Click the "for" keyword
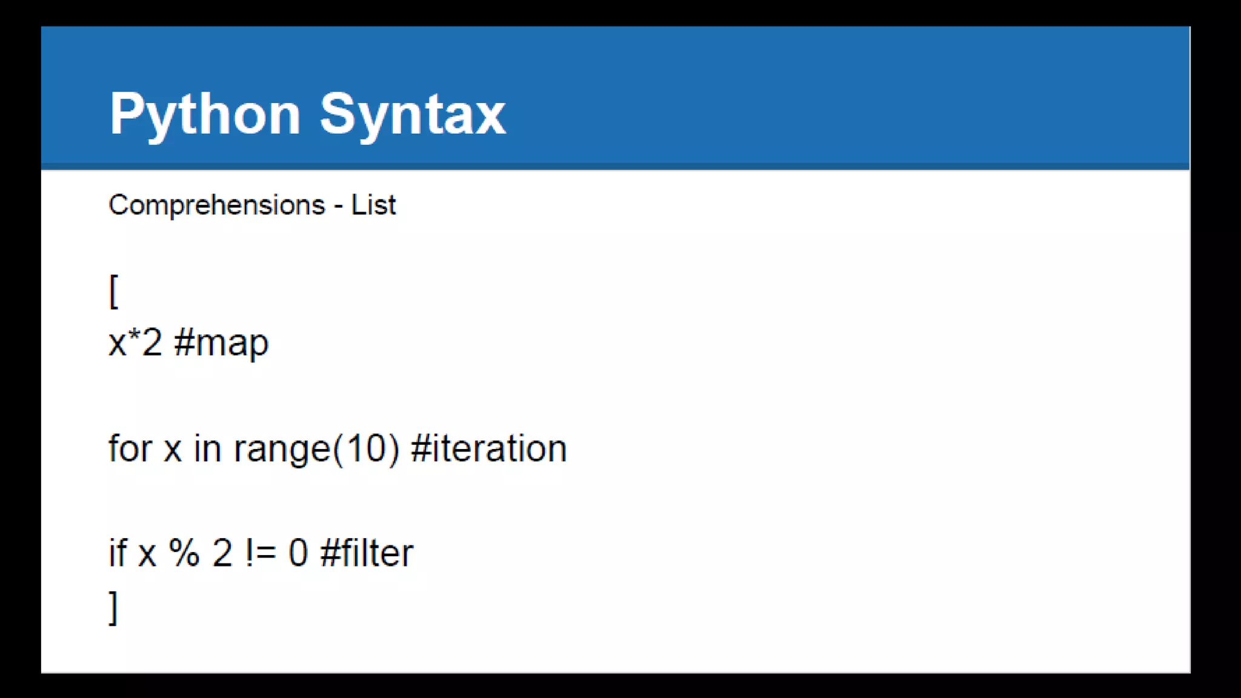1241x698 pixels. pyautogui.click(x=128, y=449)
